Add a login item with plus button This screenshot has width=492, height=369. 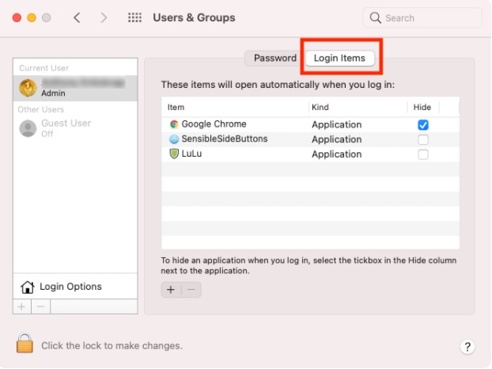[x=171, y=290]
